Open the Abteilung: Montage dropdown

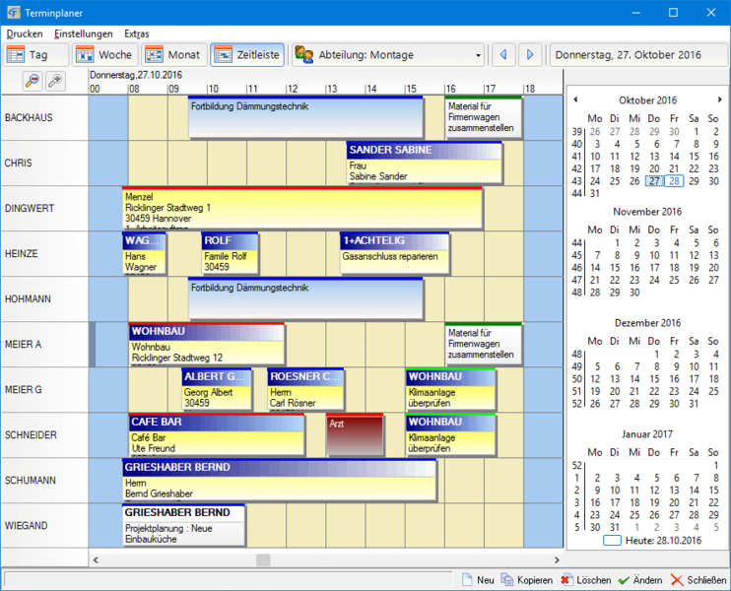(x=388, y=55)
